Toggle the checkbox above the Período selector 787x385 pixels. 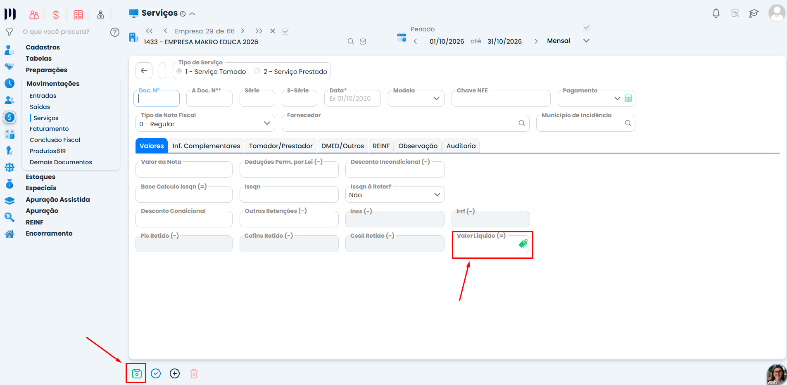tap(586, 28)
